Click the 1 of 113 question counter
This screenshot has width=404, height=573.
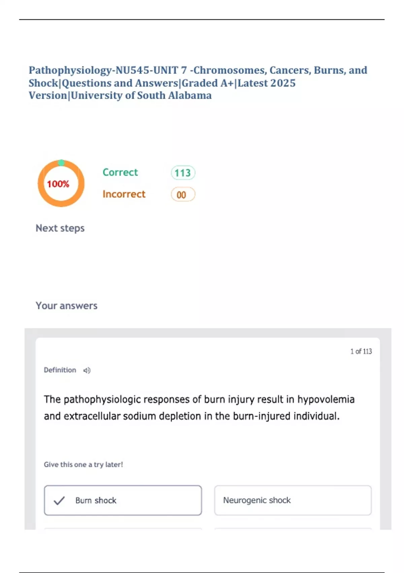tap(361, 351)
